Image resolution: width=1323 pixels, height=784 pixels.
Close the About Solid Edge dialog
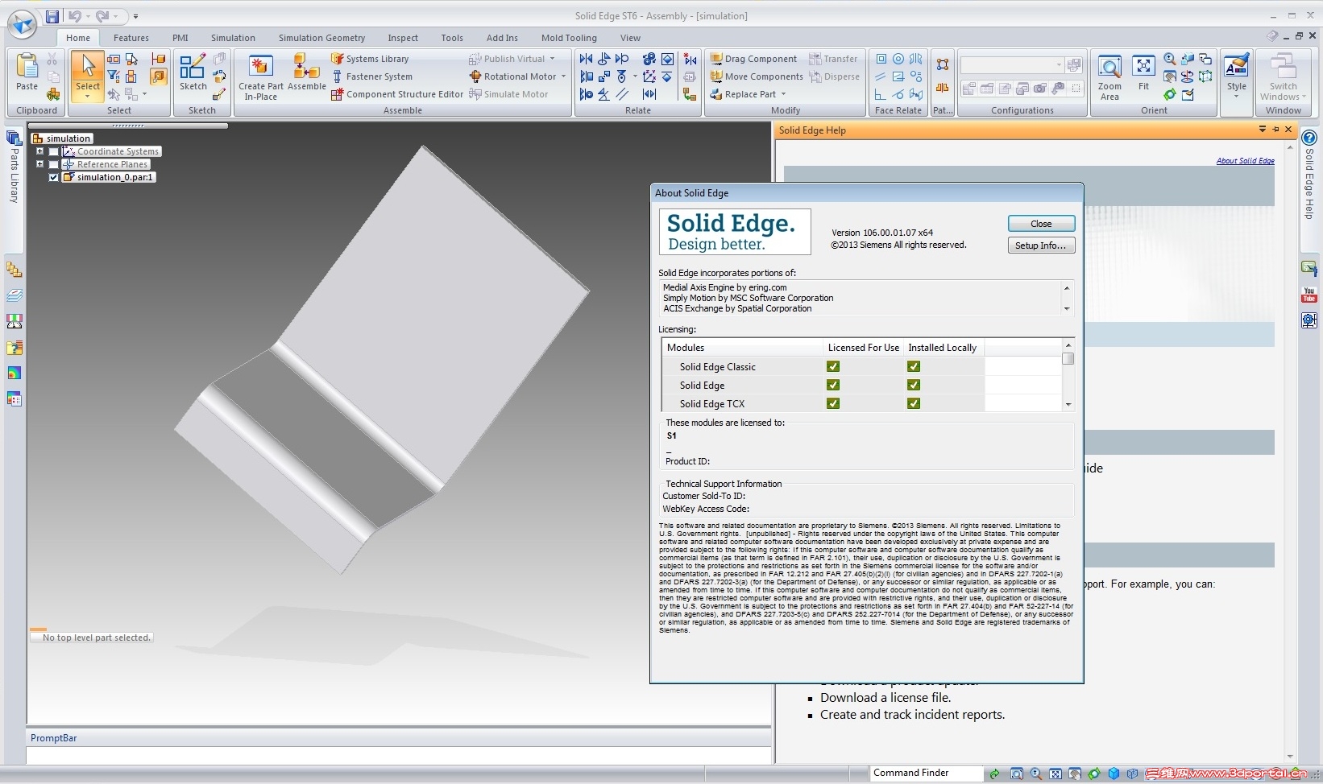click(1041, 224)
